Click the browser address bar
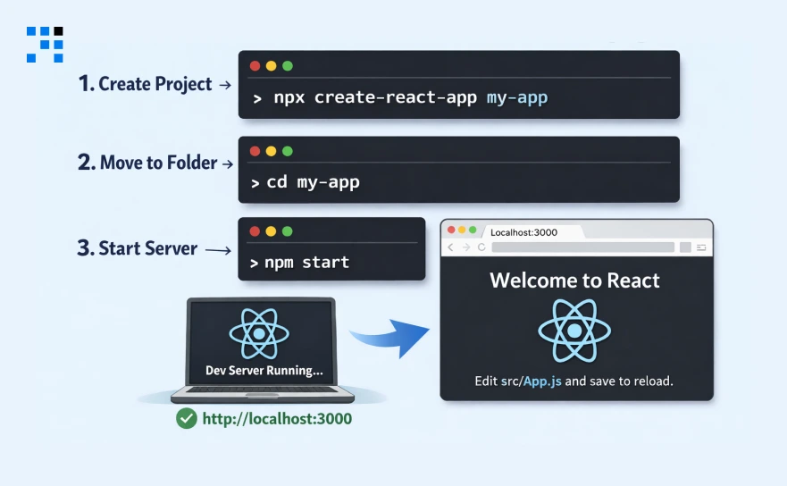Viewport: 787px width, 486px height. 583,247
